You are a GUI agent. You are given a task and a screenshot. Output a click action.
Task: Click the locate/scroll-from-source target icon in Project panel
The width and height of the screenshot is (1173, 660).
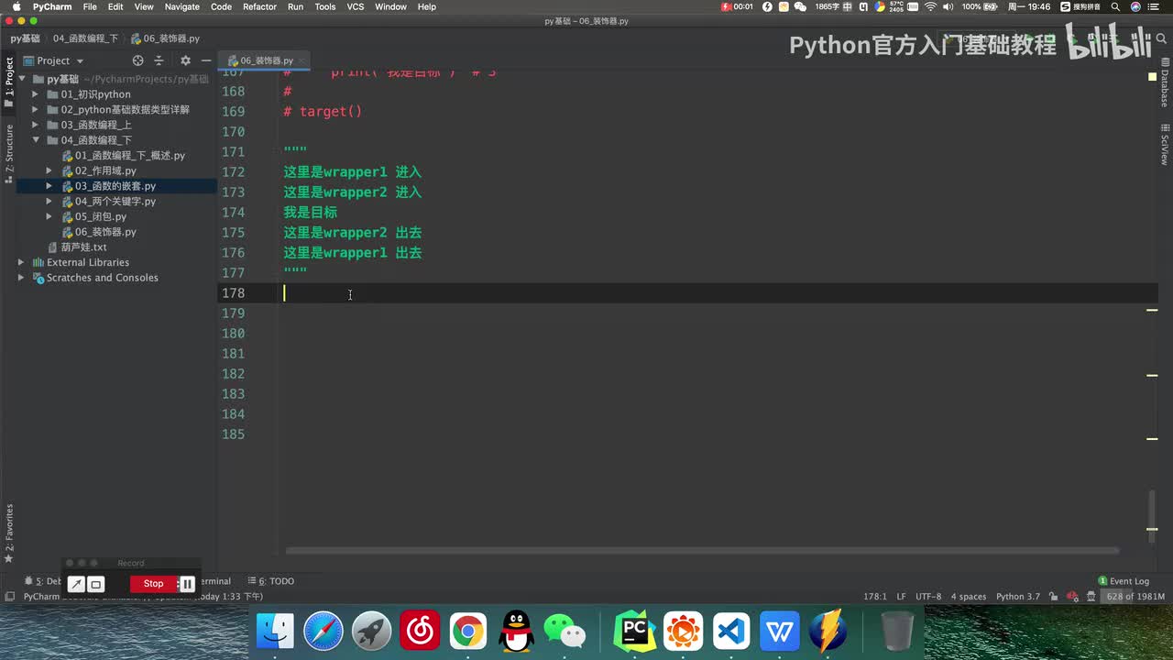[x=137, y=60]
